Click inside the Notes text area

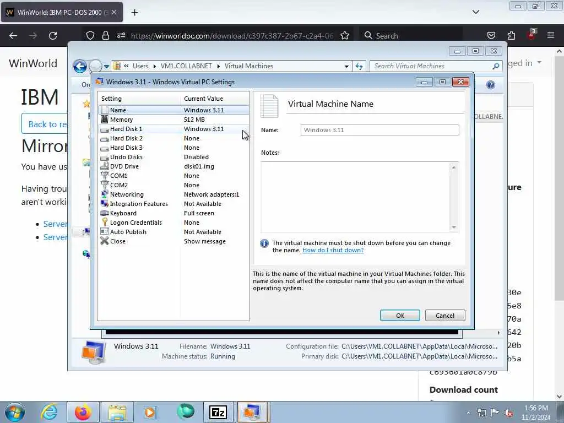point(356,197)
